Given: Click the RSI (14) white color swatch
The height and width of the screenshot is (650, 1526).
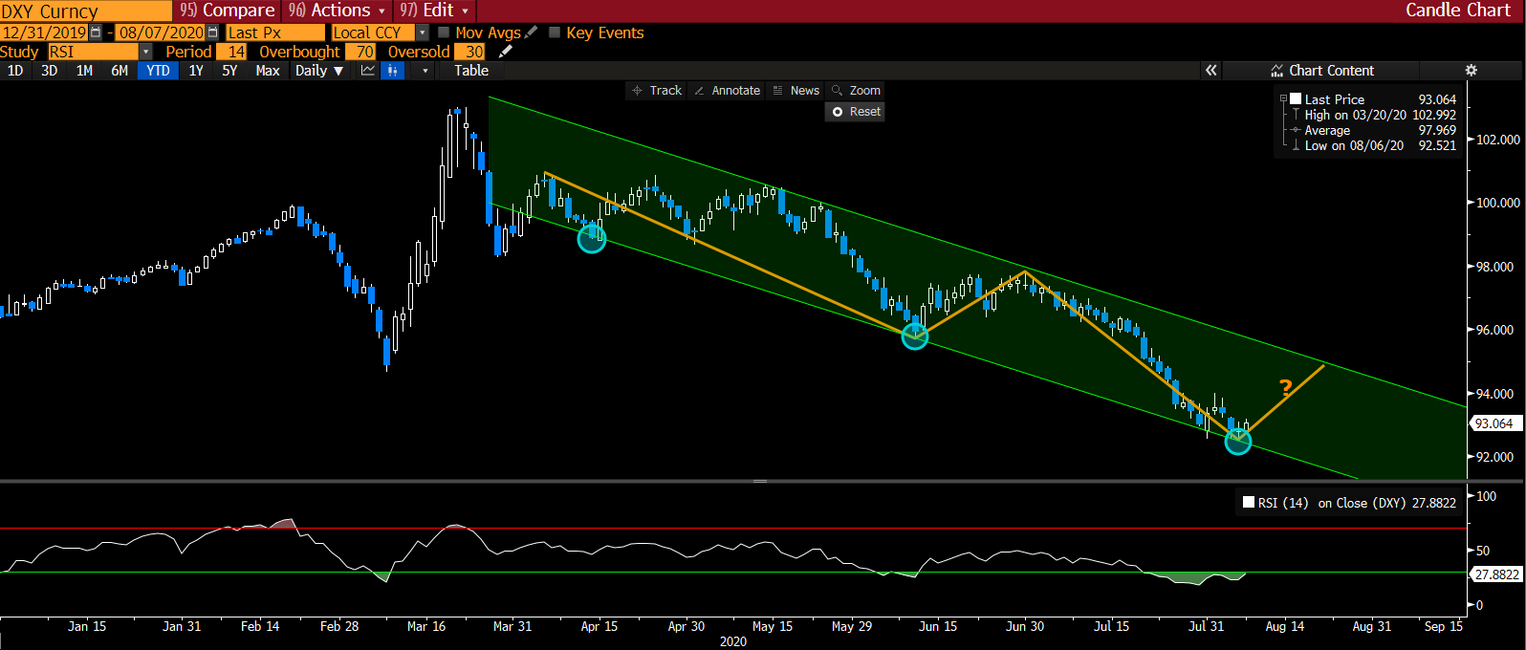Looking at the screenshot, I should pos(1249,502).
